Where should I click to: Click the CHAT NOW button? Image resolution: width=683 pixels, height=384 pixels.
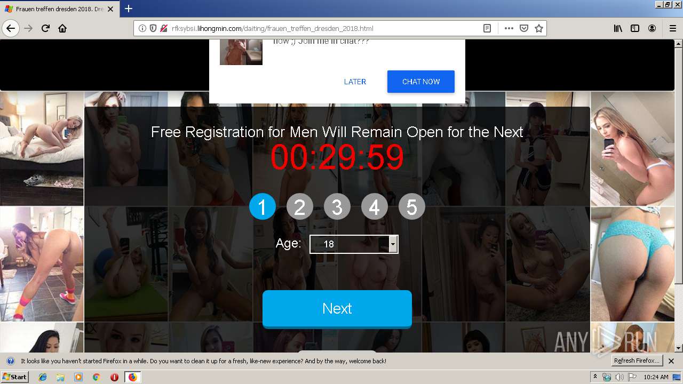pos(421,82)
